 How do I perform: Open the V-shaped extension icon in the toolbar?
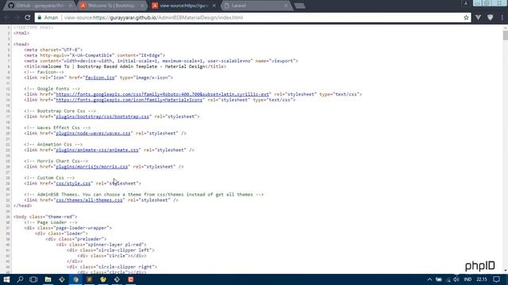(478, 17)
